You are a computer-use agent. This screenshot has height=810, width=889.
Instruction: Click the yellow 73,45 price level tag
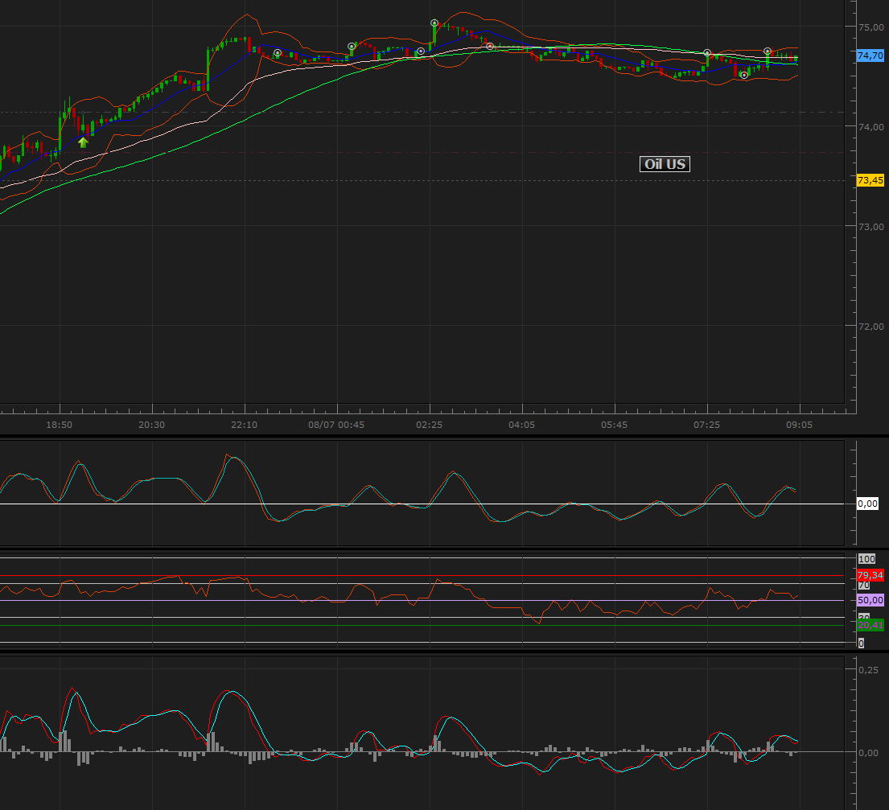coord(870,180)
